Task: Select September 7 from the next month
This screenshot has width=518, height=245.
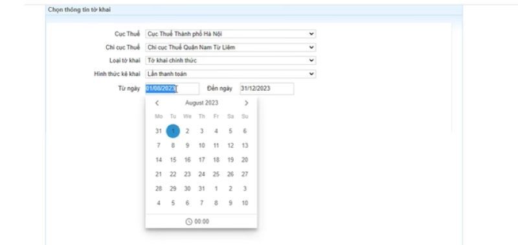Action: click(202, 203)
